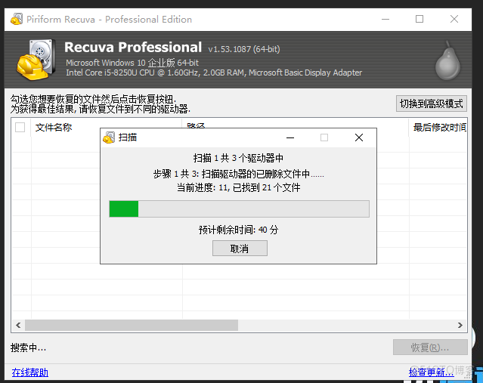Toggle the select-all files checkbox

coord(20,127)
